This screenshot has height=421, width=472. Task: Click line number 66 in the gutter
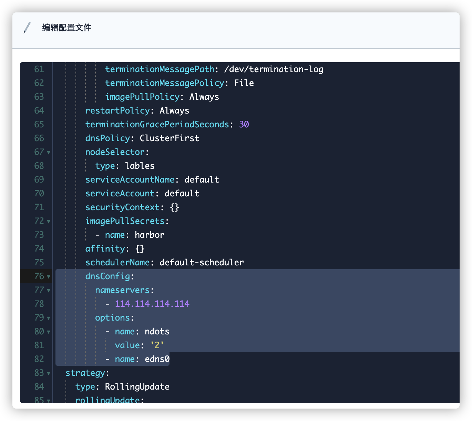(x=39, y=138)
